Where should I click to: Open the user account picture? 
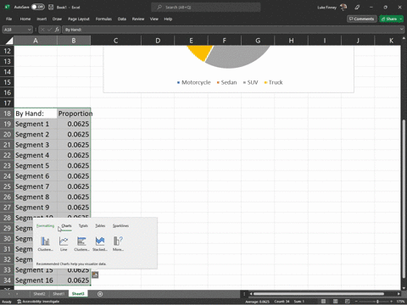coord(343,7)
